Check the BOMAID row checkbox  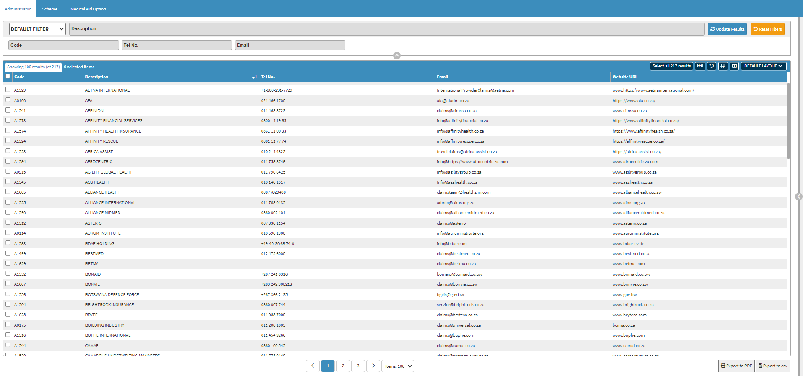(x=8, y=274)
